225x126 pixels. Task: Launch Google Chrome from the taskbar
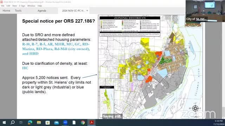click(x=83, y=122)
